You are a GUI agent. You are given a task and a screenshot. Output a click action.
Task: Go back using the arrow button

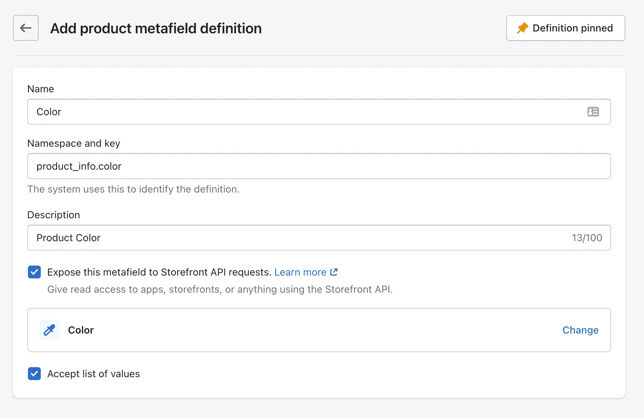26,28
